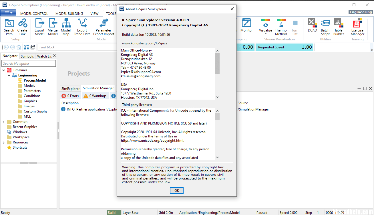This screenshot has width=374, height=215.
Task: Expand the Common folder
Action: (x=3, y=122)
